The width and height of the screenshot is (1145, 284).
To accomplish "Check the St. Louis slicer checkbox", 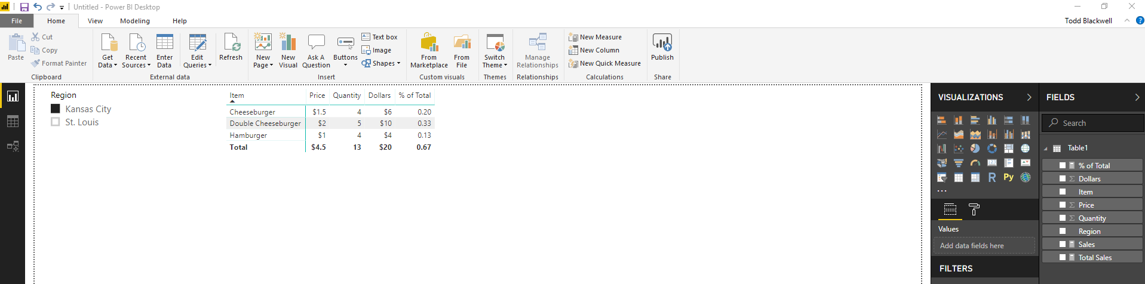I will [x=56, y=122].
